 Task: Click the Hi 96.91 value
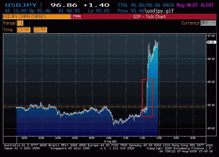pos(69,11)
